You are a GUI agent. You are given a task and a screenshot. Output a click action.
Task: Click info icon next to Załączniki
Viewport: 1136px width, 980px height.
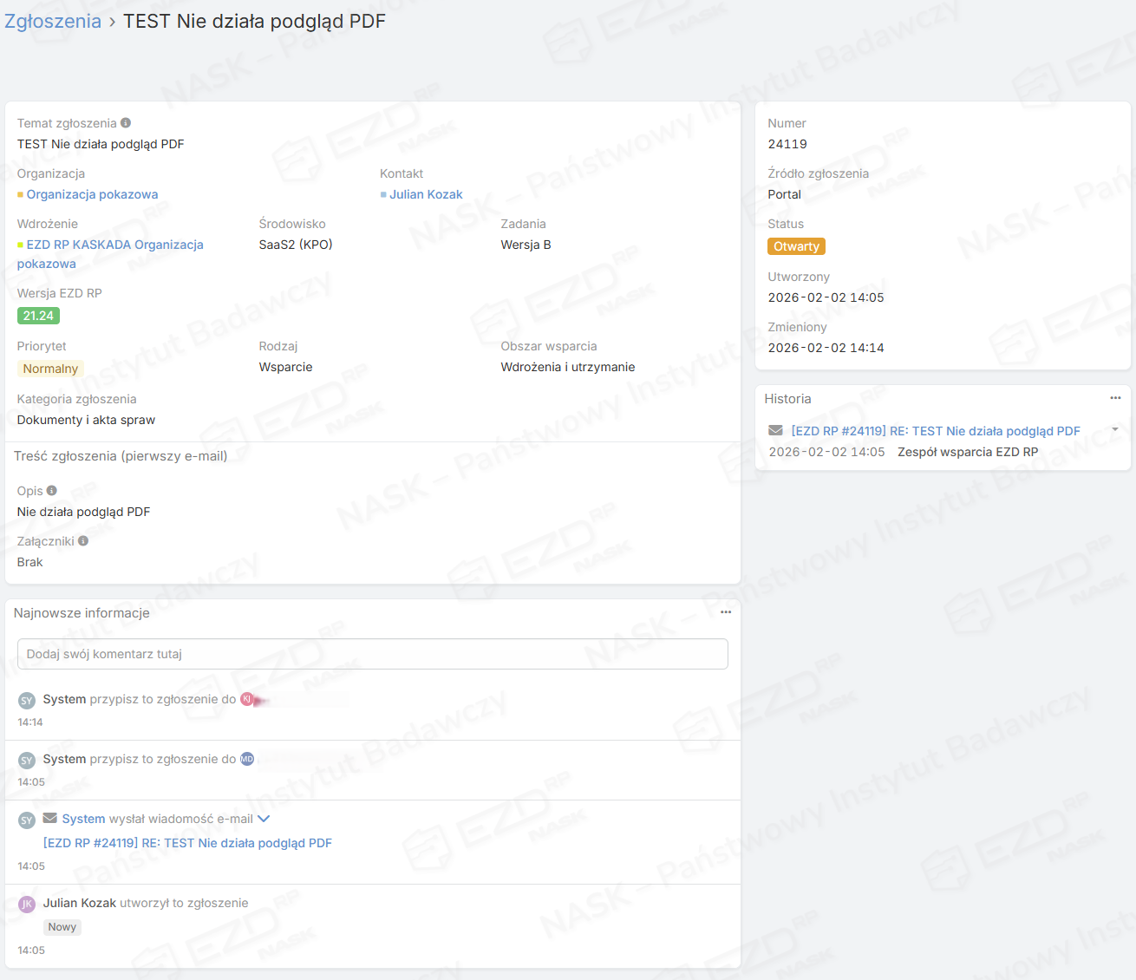[x=83, y=541]
